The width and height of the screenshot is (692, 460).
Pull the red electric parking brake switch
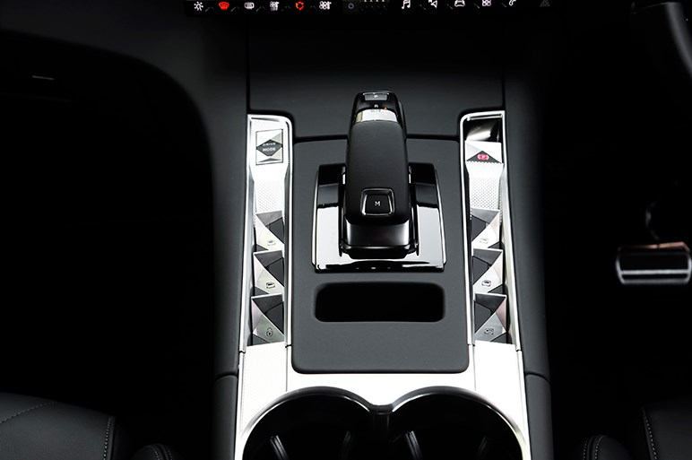coord(484,155)
